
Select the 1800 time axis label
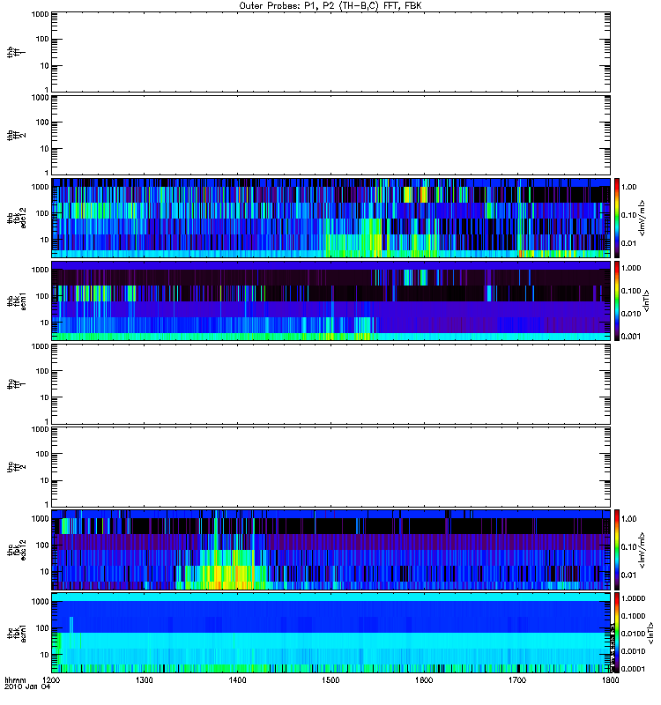tap(610, 679)
